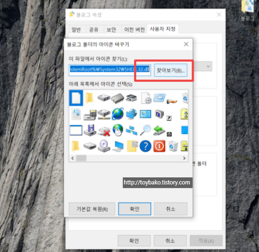The width and height of the screenshot is (259, 252).
Task: Choose the hard disk drive icon in top row
Action: click(x=104, y=98)
